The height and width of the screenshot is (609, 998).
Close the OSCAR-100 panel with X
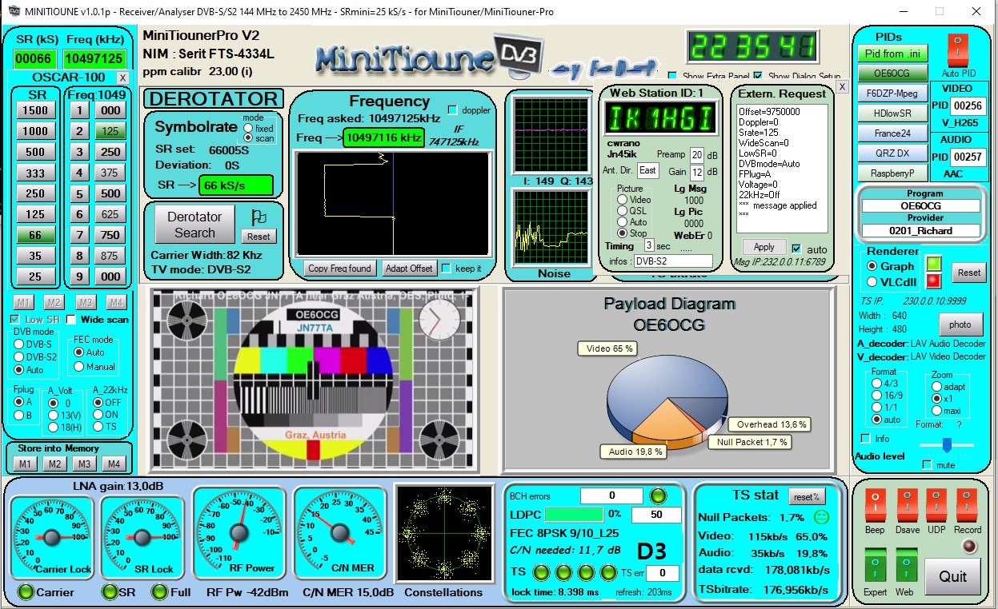[x=122, y=78]
